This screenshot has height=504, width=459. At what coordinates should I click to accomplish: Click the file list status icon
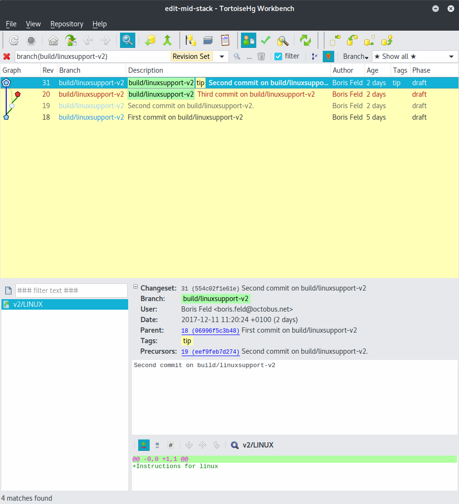pyautogui.click(x=8, y=291)
